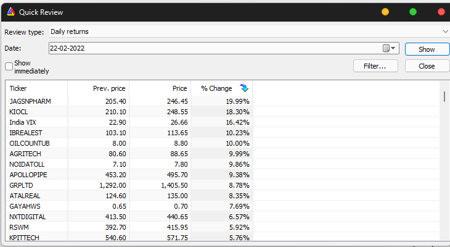
Task: Sort by the Ticker column header
Action: click(x=37, y=88)
